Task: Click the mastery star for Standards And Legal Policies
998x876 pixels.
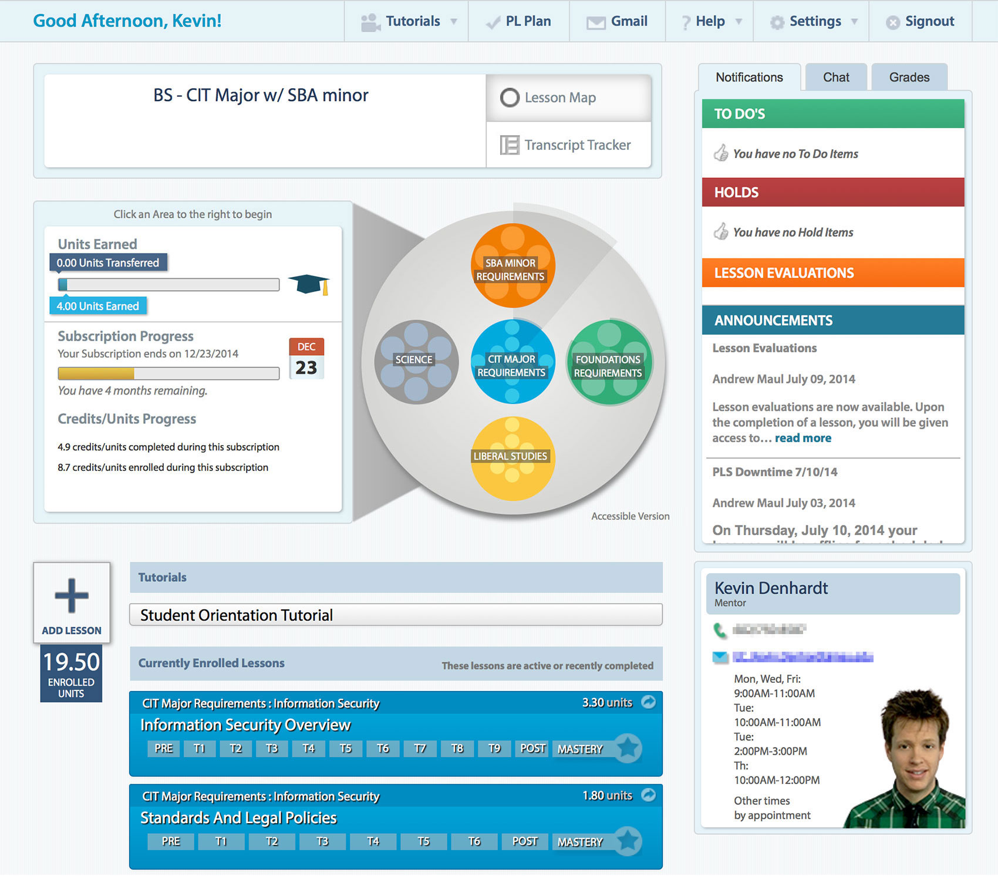Action: (x=628, y=841)
